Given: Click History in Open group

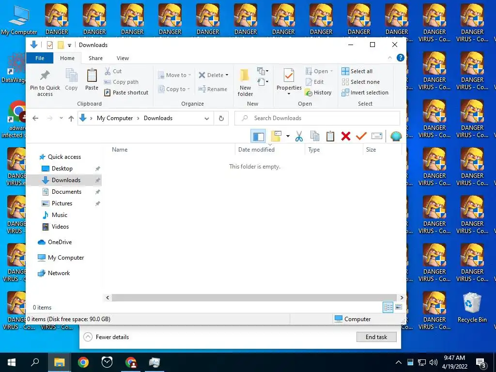Looking at the screenshot, I should click(318, 93).
